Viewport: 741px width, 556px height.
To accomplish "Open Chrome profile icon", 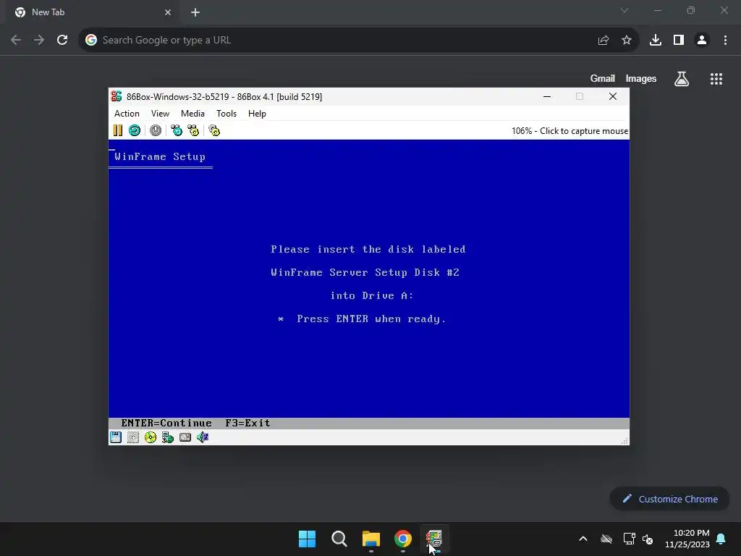I will (702, 40).
